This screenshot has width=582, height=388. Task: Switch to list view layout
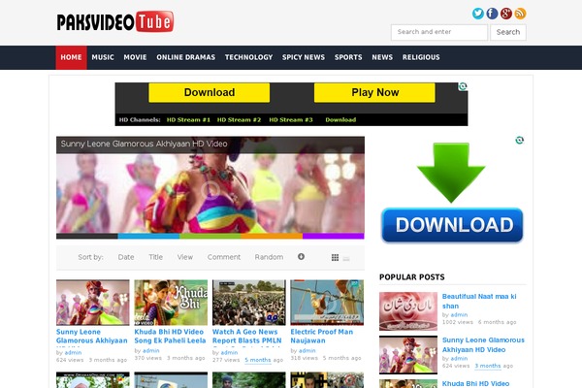point(346,258)
